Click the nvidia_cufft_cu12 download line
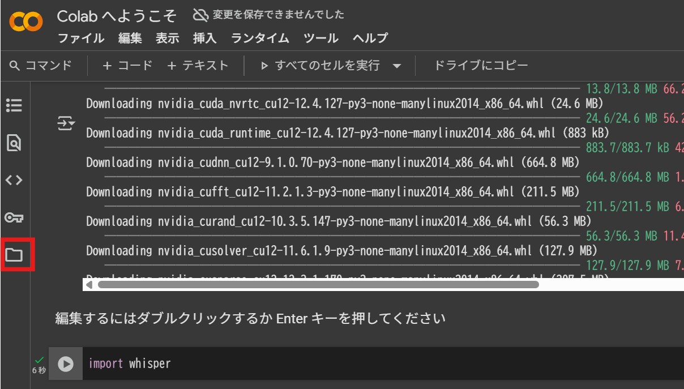Viewport: 684px width, 389px height. tap(333, 192)
